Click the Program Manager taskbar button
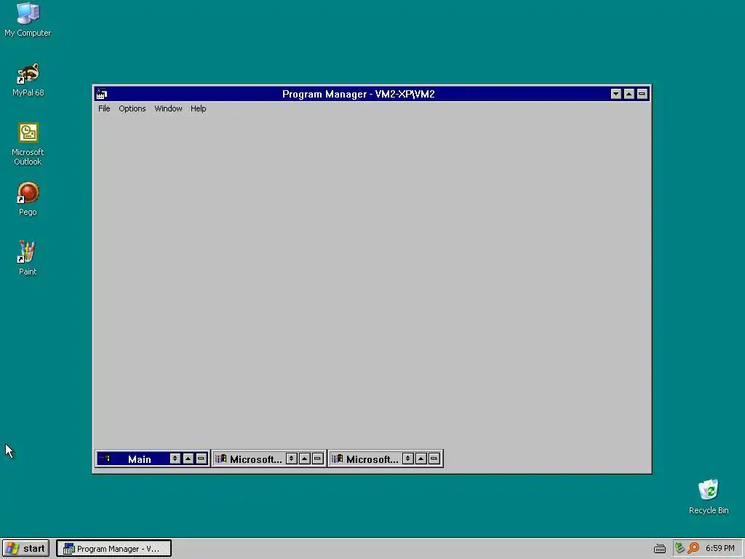Image resolution: width=745 pixels, height=559 pixels. coord(113,549)
